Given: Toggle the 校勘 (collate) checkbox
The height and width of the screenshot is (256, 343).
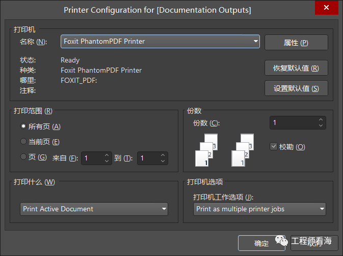Looking at the screenshot, I should (x=274, y=147).
